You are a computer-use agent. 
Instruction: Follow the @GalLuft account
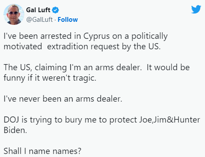click(68, 20)
